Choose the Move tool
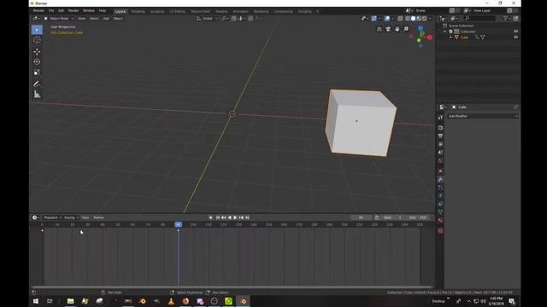The image size is (547, 307). tap(37, 51)
